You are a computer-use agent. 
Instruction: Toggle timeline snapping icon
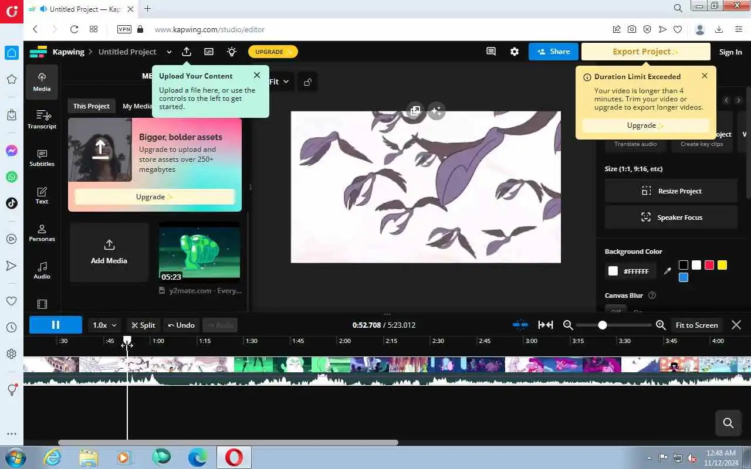520,325
